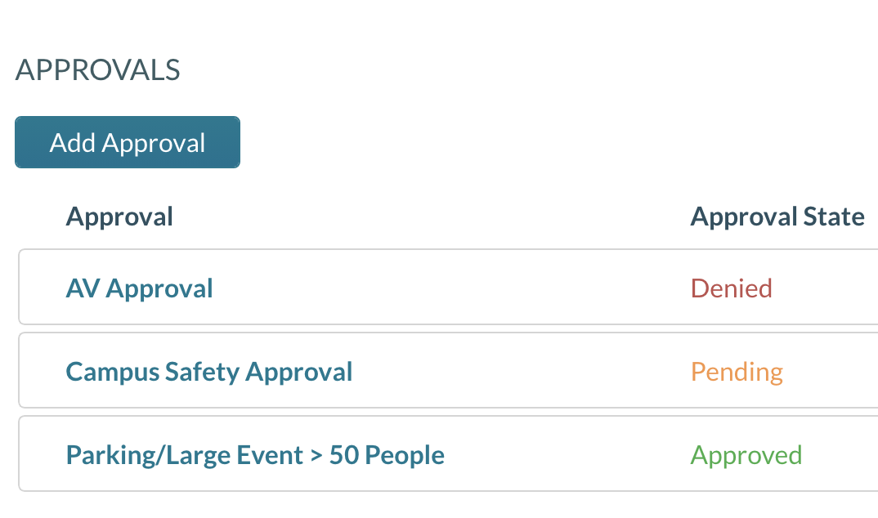Select the approval state of the Parking/Large Event row
878x518 pixels.
click(746, 455)
